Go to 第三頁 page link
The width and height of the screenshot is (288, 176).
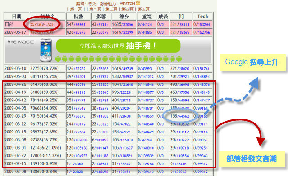click(111, 9)
